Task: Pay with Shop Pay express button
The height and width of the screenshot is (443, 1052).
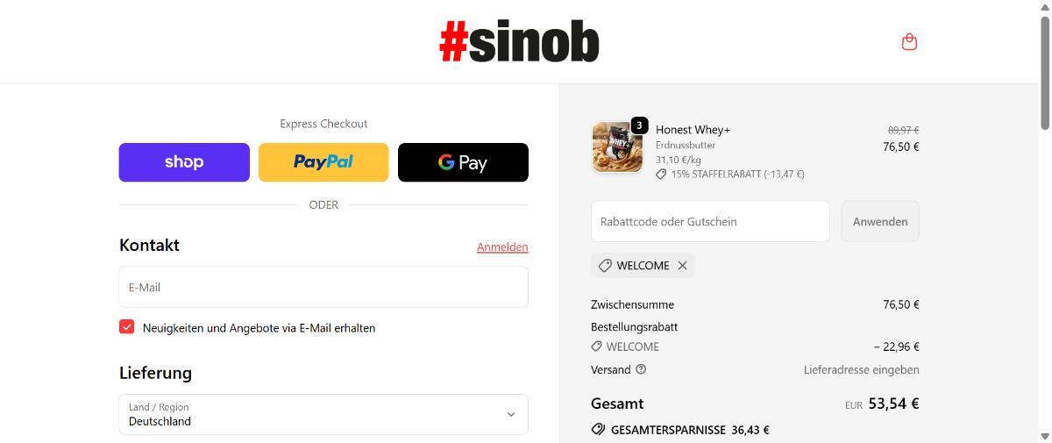Action: [x=184, y=162]
